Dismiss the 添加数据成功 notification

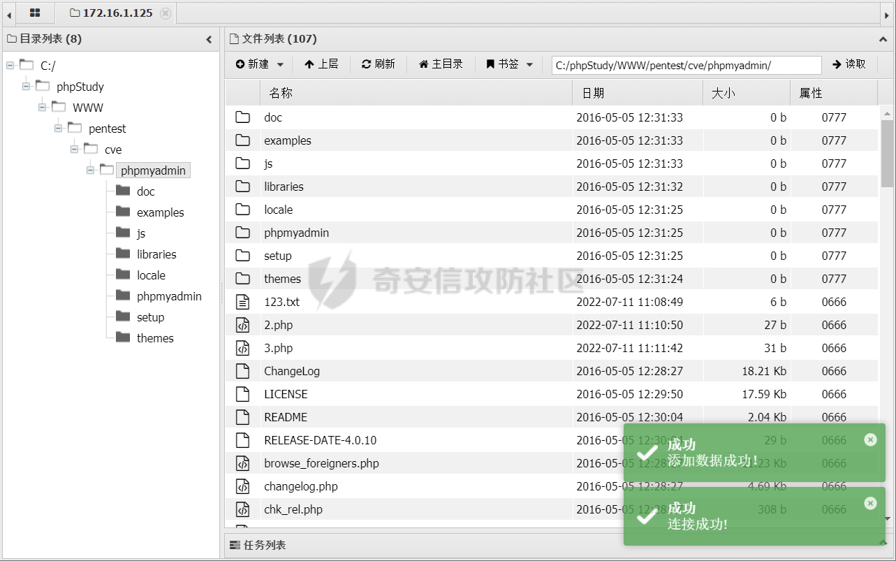click(x=870, y=439)
